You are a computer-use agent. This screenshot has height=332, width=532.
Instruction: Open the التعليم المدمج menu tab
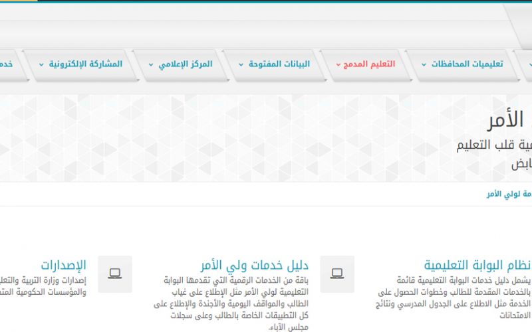pos(366,64)
